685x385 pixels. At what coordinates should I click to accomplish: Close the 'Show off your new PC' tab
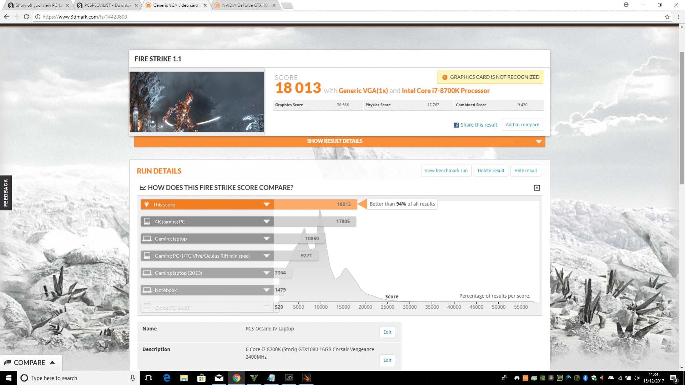[67, 5]
